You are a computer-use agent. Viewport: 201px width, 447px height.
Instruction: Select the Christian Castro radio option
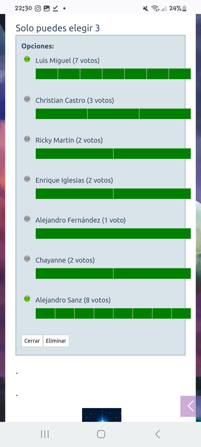pos(27,99)
